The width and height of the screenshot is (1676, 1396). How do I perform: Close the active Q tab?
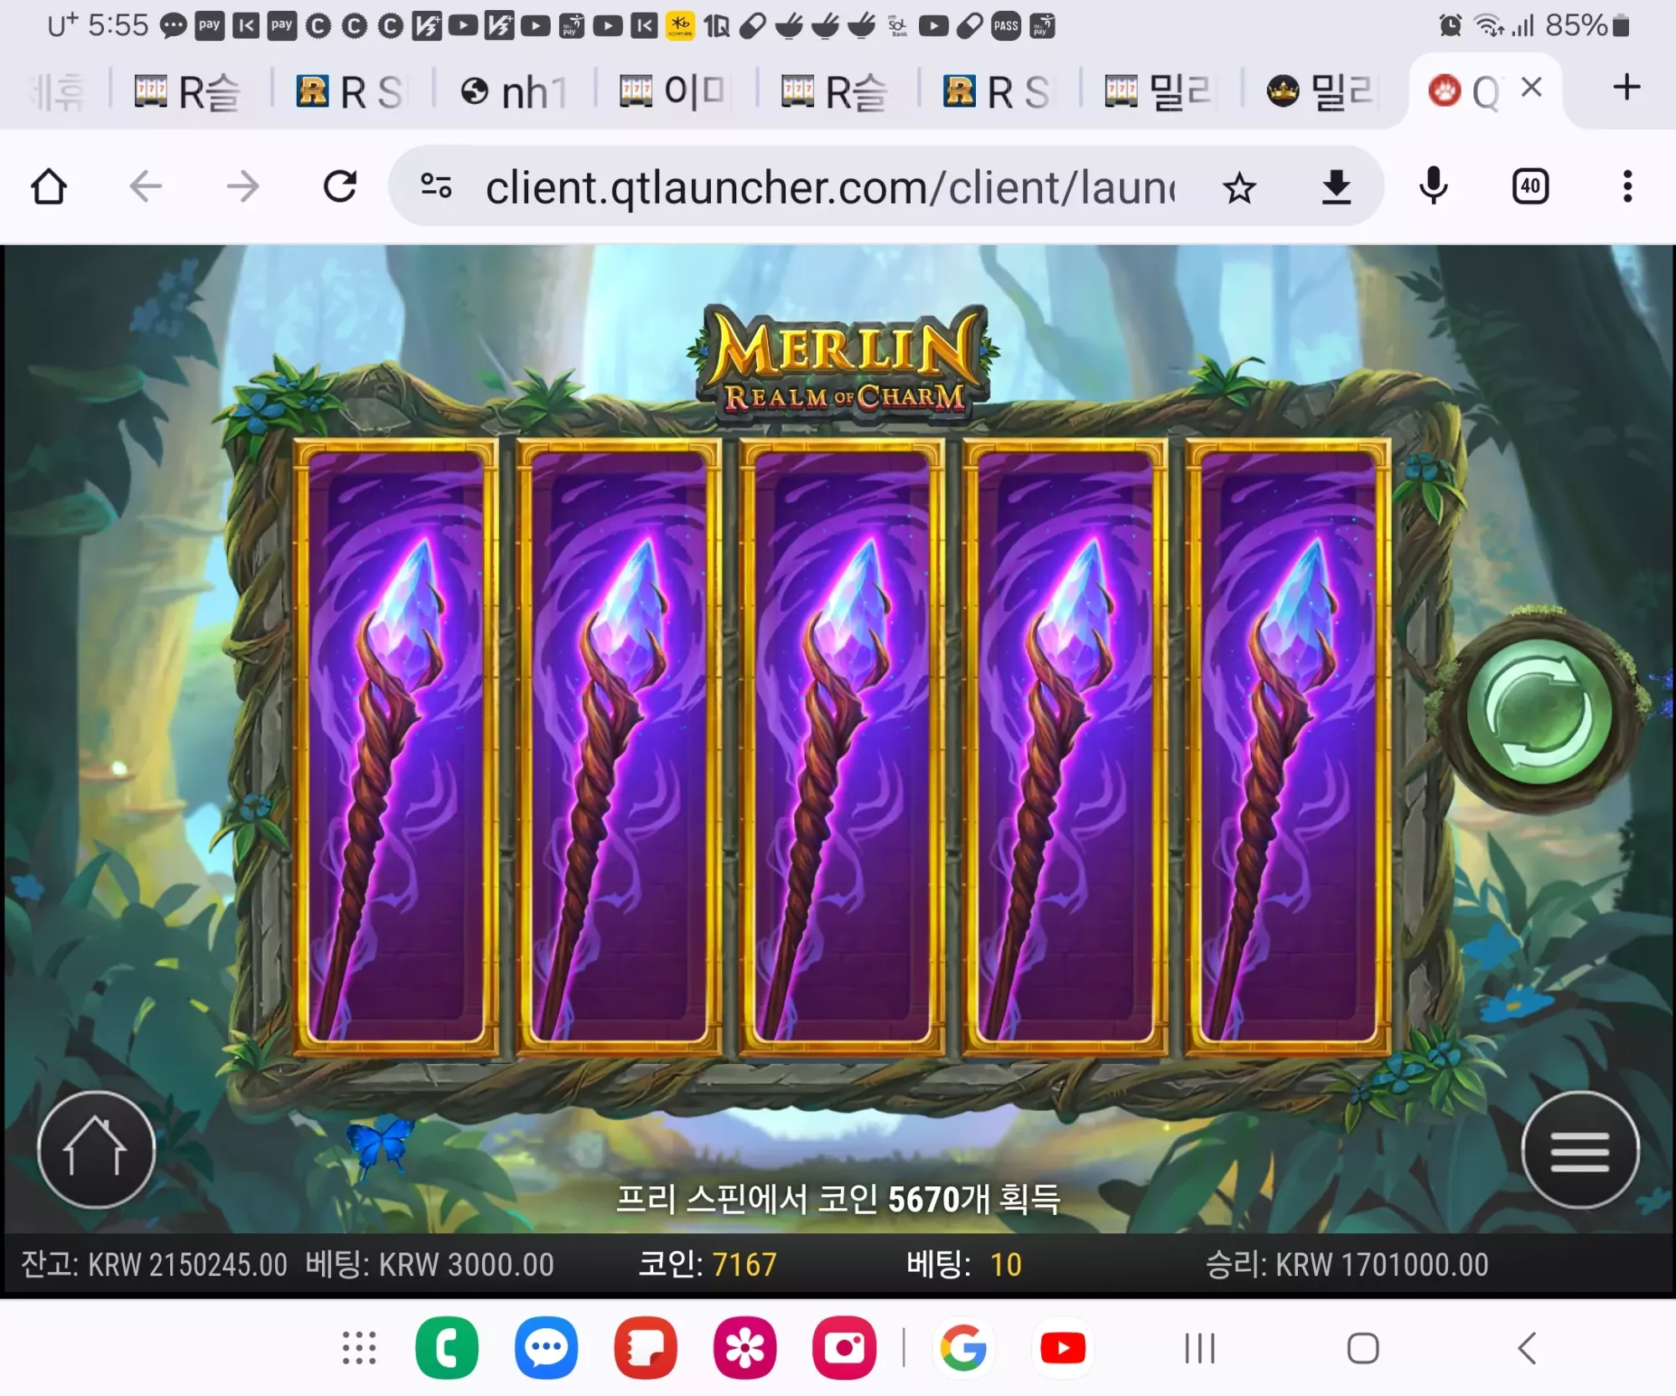click(x=1532, y=86)
